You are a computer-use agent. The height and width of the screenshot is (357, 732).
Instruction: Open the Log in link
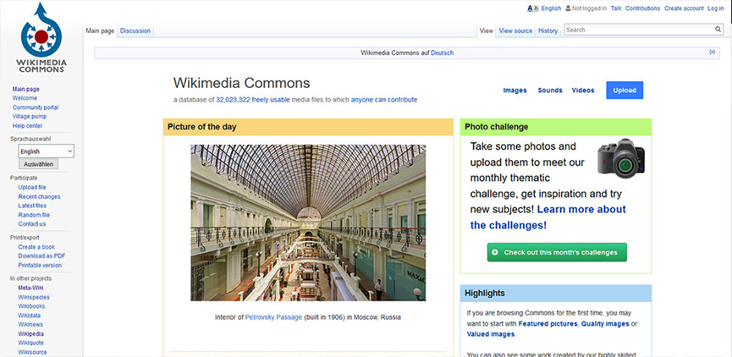pos(715,8)
